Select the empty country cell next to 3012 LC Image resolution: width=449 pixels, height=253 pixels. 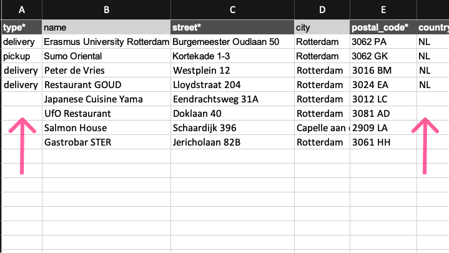[433, 99]
